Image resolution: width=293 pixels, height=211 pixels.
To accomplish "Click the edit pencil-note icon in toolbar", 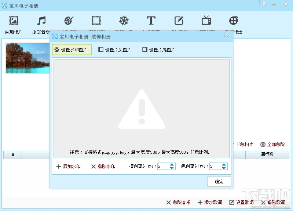I will (x=179, y=21).
